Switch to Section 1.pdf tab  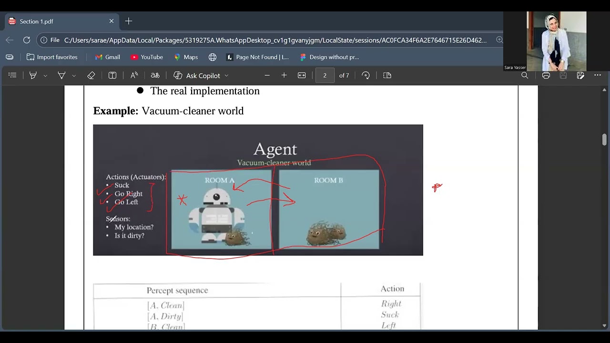[x=61, y=21]
